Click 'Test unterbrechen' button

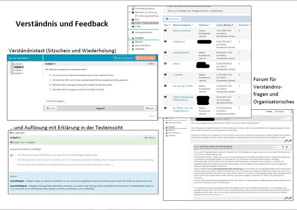(124, 58)
